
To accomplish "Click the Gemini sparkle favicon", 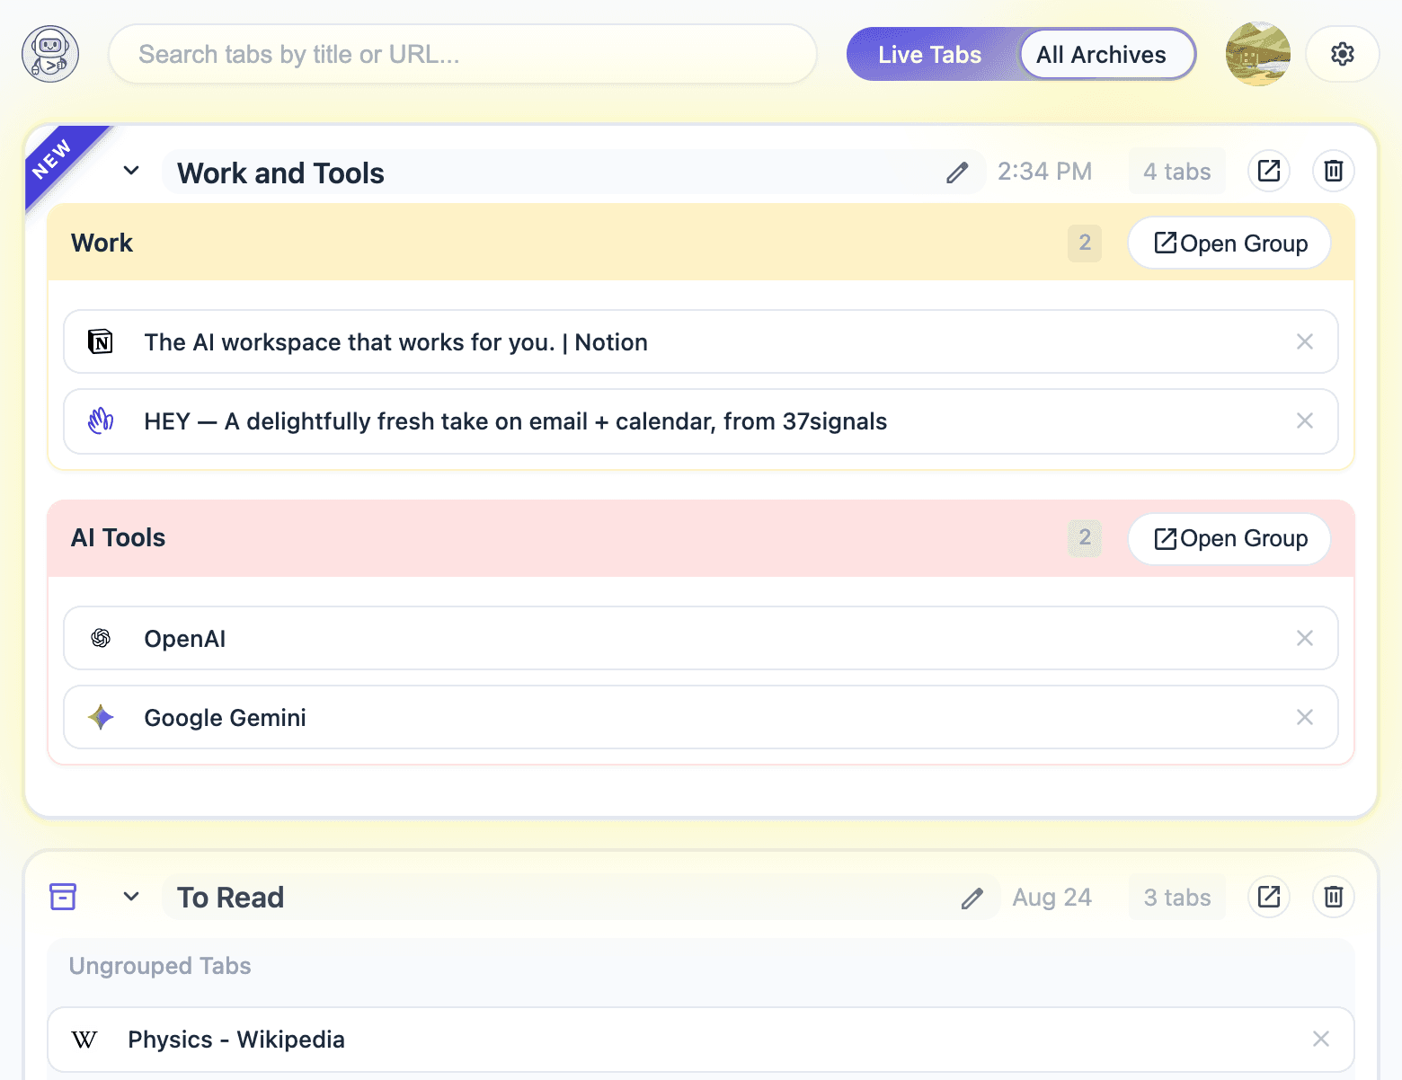I will pyautogui.click(x=101, y=717).
